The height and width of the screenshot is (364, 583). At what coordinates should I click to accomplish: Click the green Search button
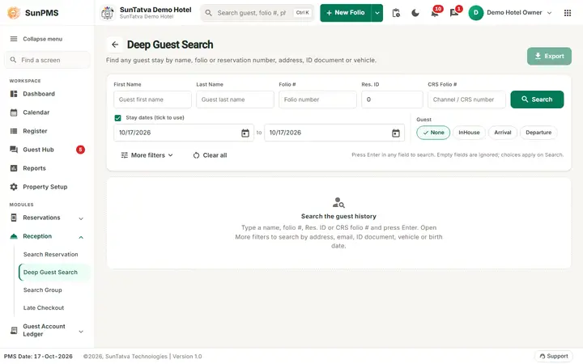[537, 99]
